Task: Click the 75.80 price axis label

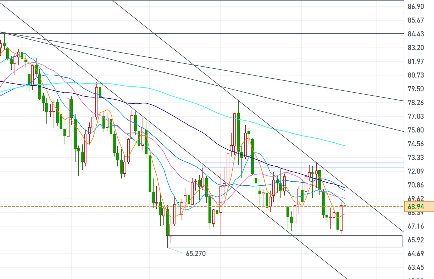Action: point(416,130)
